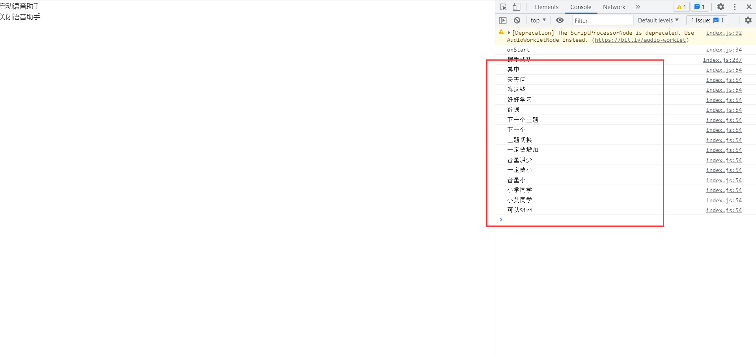Open the more panels chevron menu
Viewport: 756px width, 355px height.
tap(638, 7)
